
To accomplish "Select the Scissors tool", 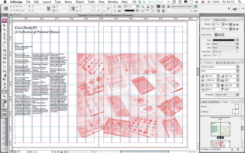I will (x=4, y=63).
